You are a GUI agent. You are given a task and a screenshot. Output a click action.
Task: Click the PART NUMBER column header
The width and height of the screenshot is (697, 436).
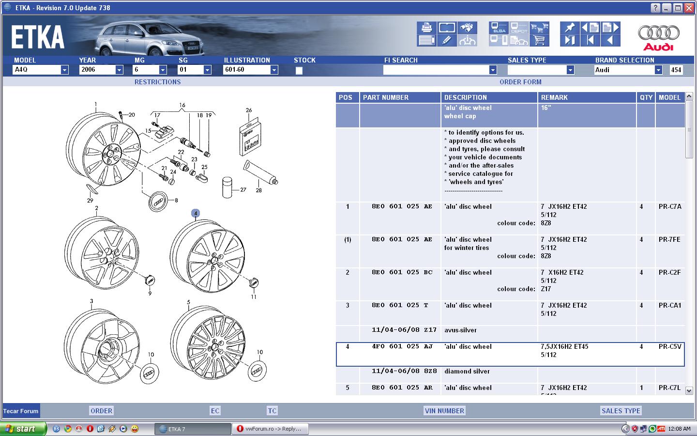(x=400, y=97)
